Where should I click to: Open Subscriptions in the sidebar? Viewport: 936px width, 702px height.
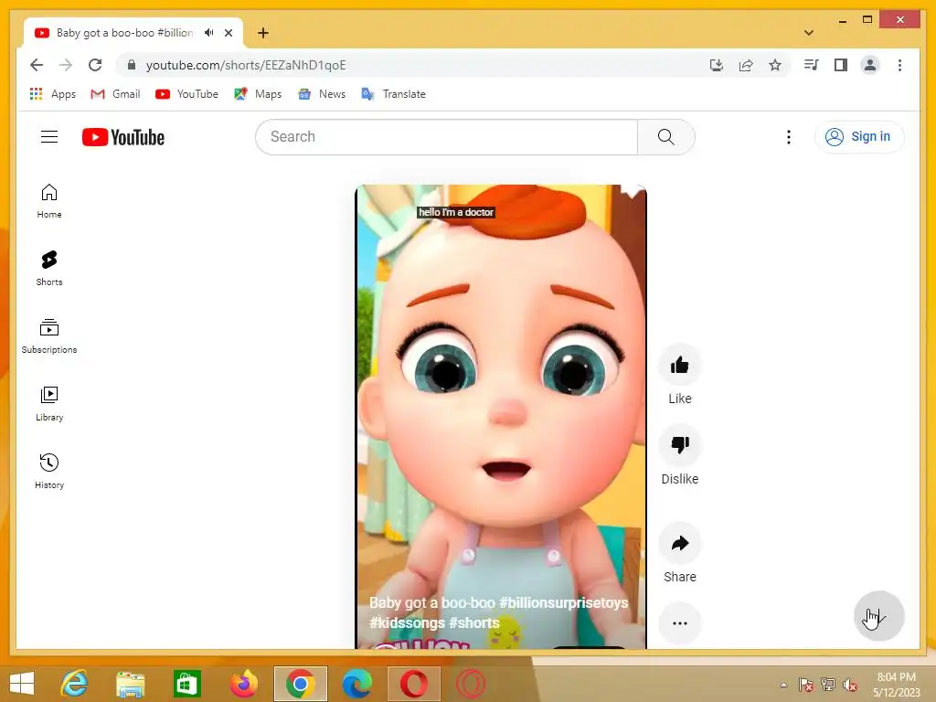point(49,336)
